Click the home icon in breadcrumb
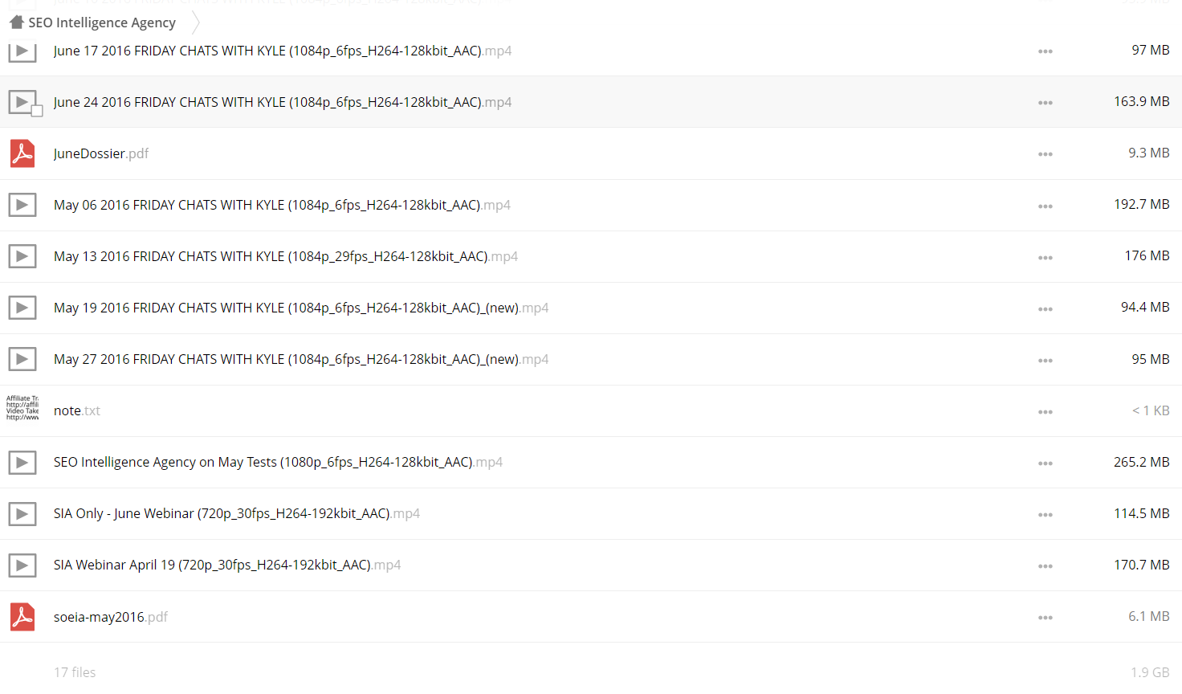 (17, 22)
